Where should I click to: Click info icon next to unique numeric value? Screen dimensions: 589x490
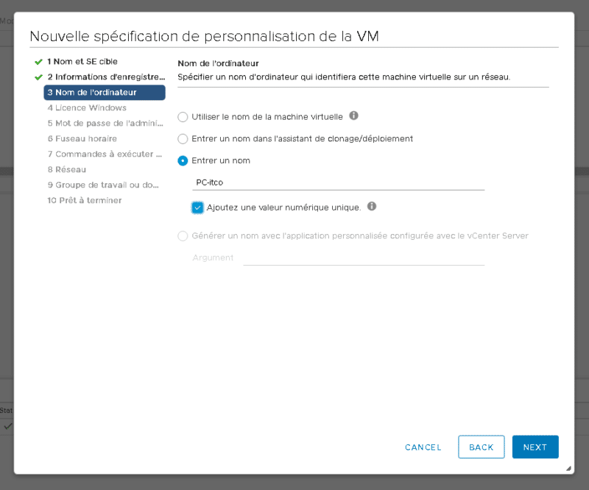point(372,207)
